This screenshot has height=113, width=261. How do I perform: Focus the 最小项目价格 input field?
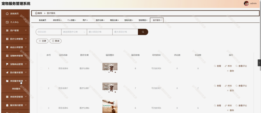(100, 32)
